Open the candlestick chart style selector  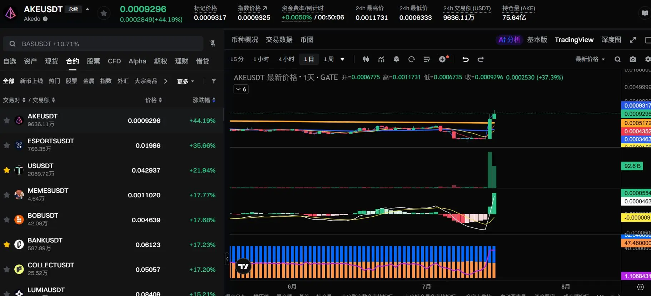(366, 59)
